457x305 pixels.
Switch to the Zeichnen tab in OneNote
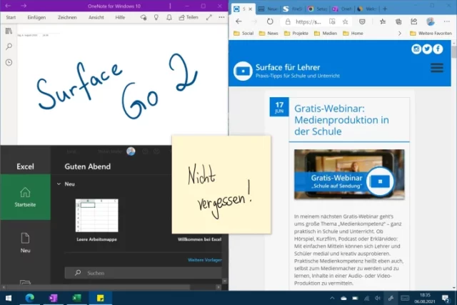67,17
